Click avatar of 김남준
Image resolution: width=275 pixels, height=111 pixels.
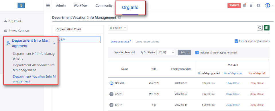[x=111, y=94]
